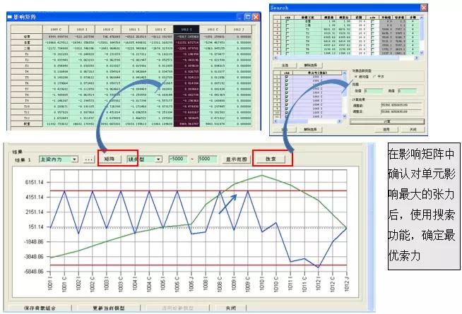Click the 影响矩阵 window title icon

(10, 17)
